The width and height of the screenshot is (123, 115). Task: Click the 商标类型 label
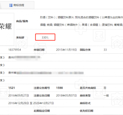[x=85, y=96]
